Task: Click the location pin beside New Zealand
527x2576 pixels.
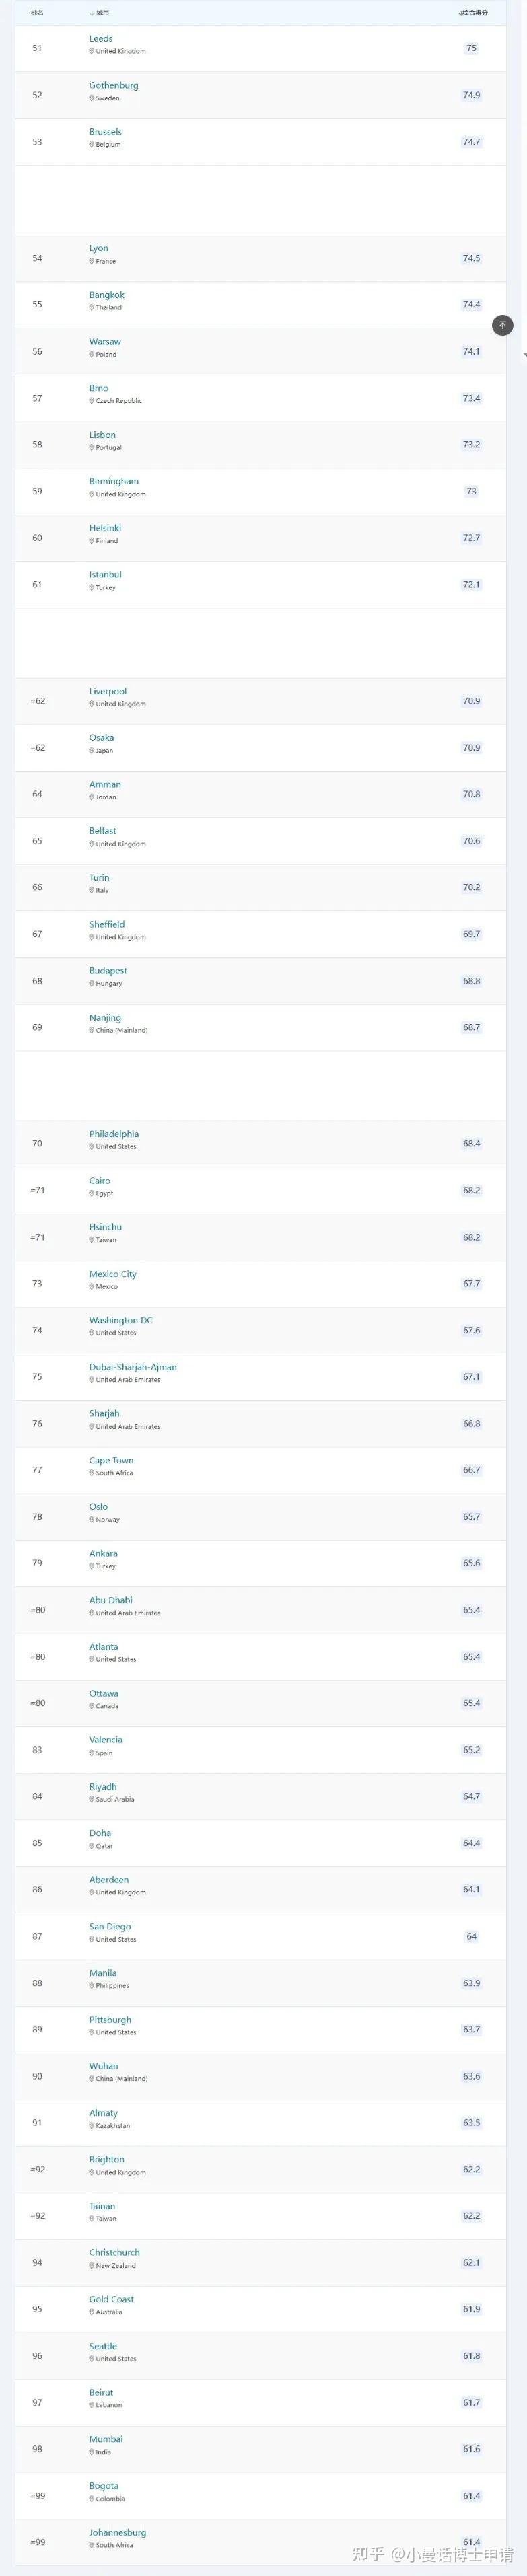Action: [92, 2266]
